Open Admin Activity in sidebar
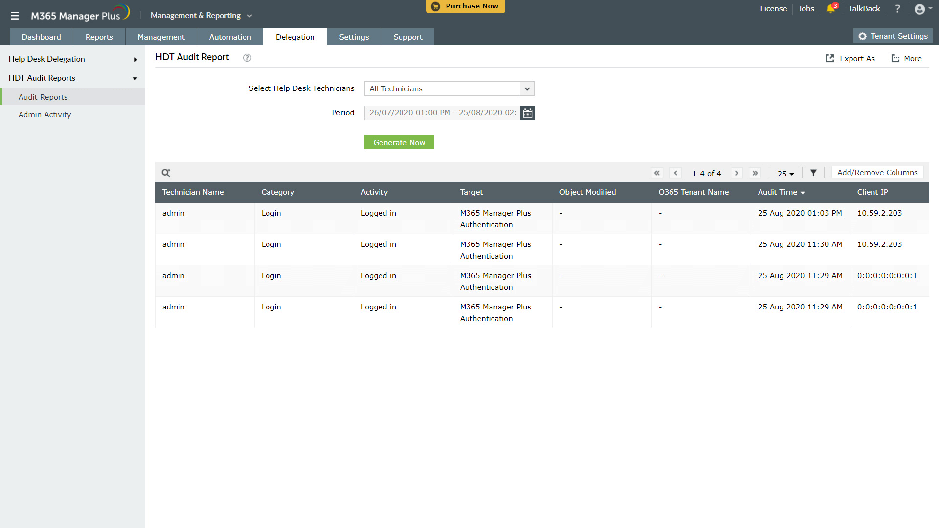This screenshot has width=939, height=528. click(45, 115)
